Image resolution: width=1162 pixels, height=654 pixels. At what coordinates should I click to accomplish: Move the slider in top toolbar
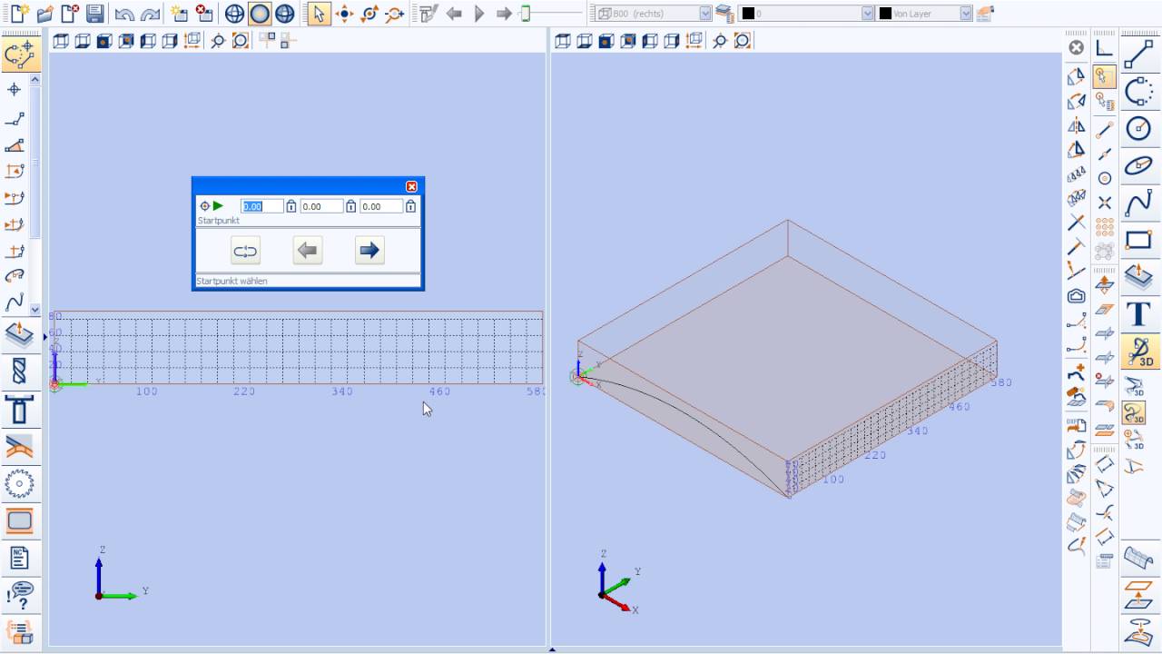click(525, 14)
